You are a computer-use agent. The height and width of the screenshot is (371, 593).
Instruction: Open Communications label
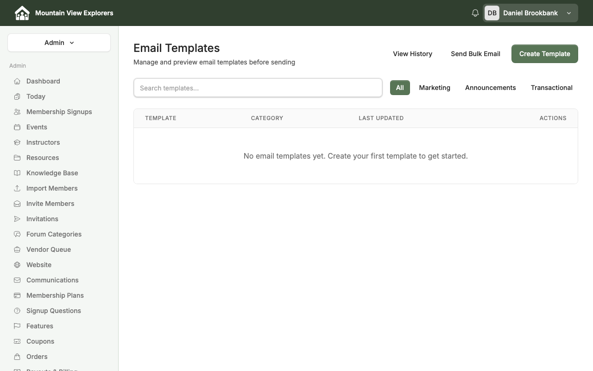[52, 280]
